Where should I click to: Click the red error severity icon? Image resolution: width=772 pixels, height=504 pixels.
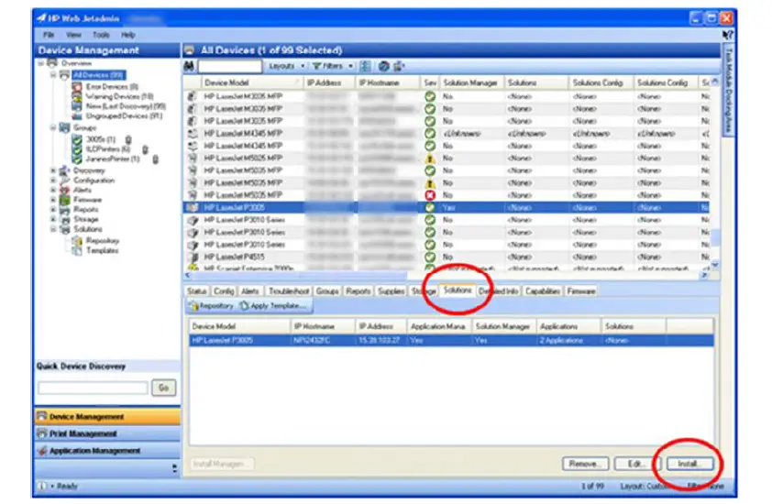click(430, 195)
